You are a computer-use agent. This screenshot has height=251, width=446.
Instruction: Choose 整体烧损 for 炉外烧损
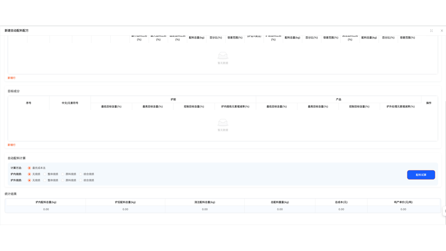[45, 180]
